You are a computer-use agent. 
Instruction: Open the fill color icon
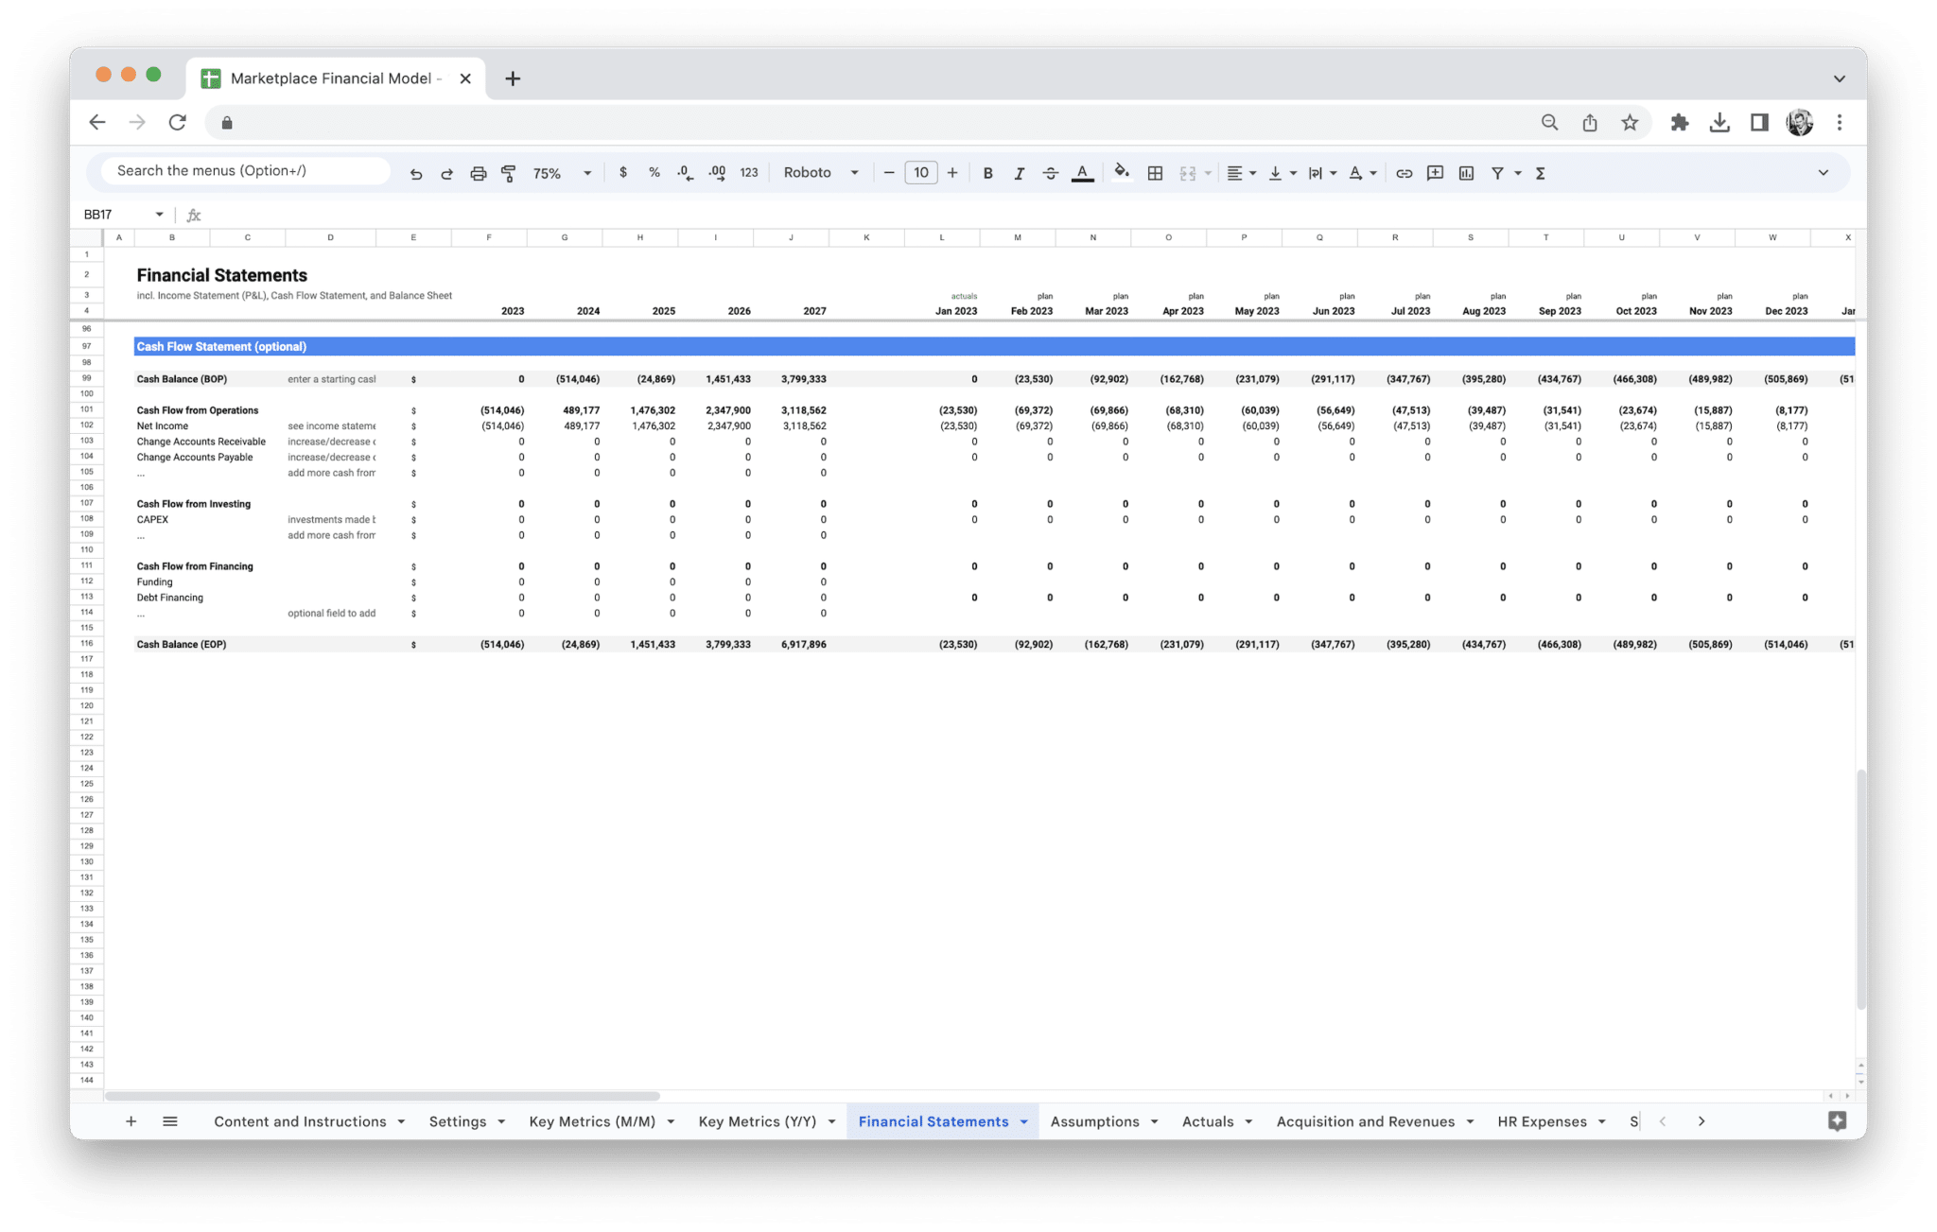click(1122, 173)
